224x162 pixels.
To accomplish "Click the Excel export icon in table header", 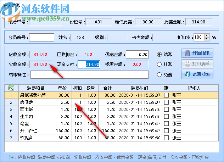I will point(11,88).
